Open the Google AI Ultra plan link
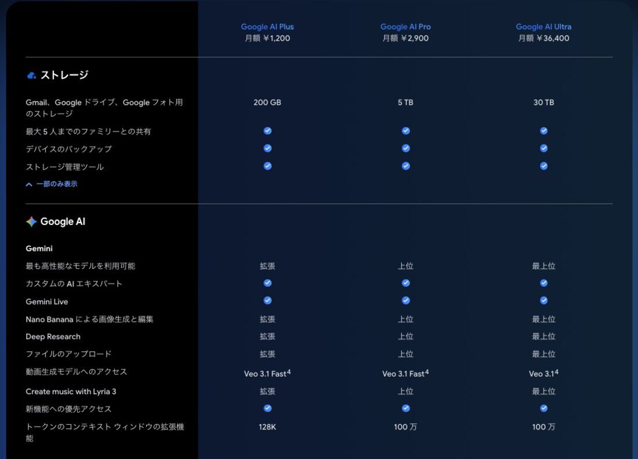Image resolution: width=638 pixels, height=459 pixels. coord(543,26)
